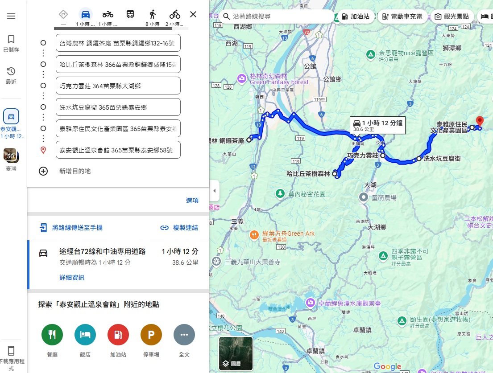
Task: Click 新增目的地 text
Action: [75, 171]
